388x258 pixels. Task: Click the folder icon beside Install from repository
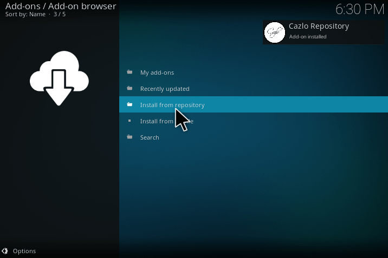pyautogui.click(x=130, y=104)
